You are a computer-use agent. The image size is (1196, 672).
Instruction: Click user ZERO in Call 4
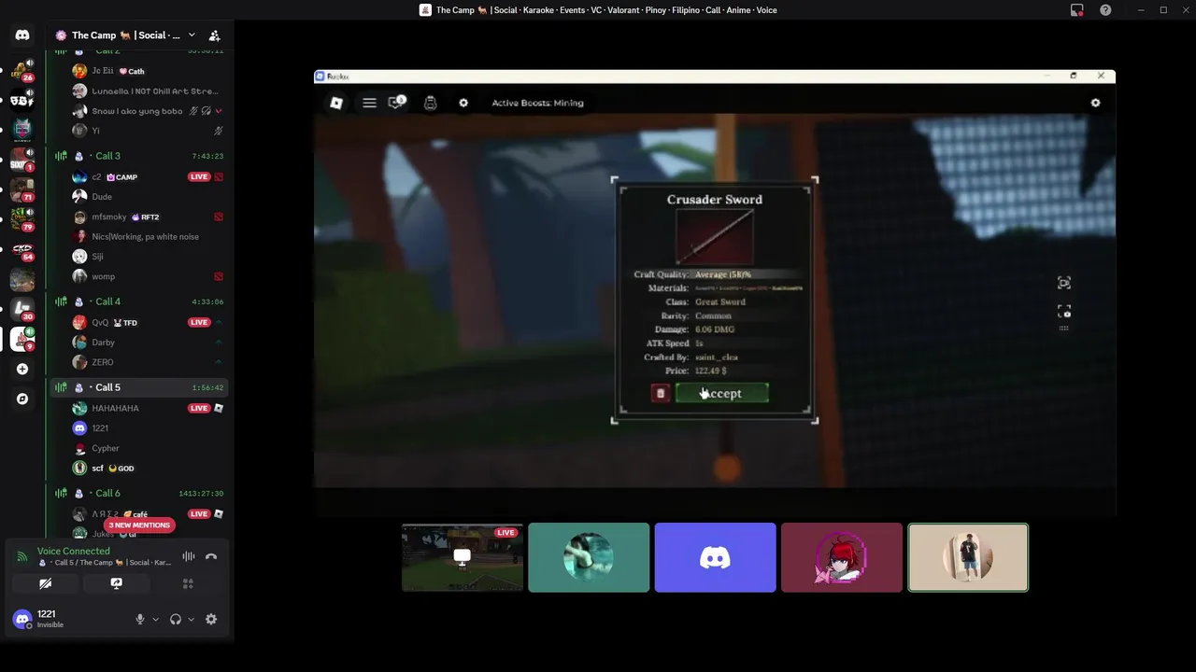pos(148,362)
